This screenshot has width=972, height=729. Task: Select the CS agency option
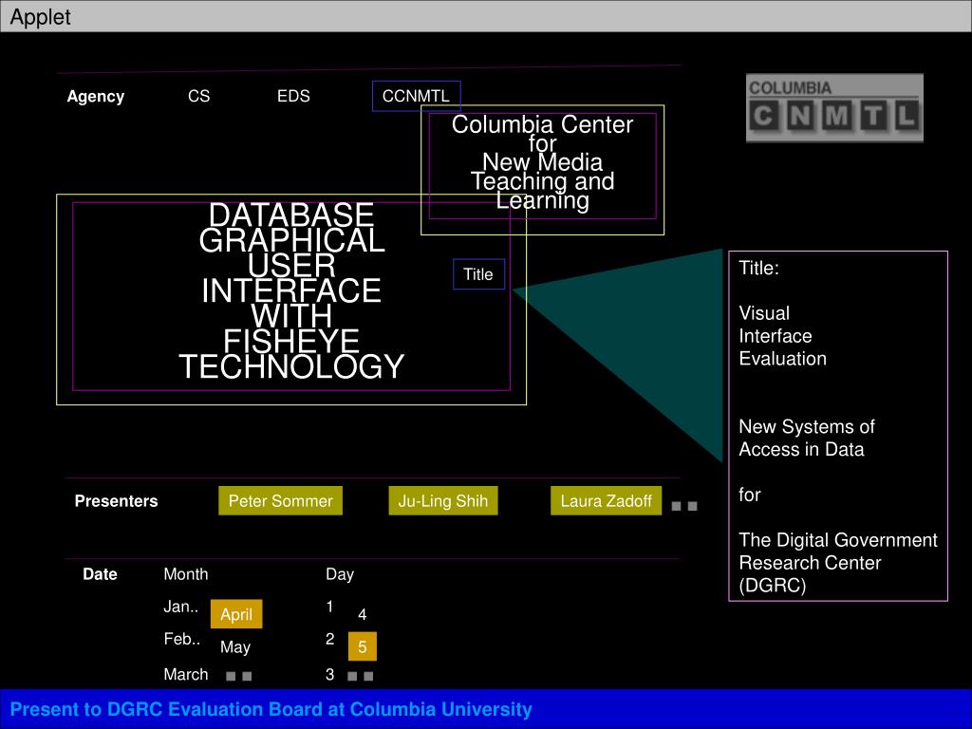(x=199, y=96)
